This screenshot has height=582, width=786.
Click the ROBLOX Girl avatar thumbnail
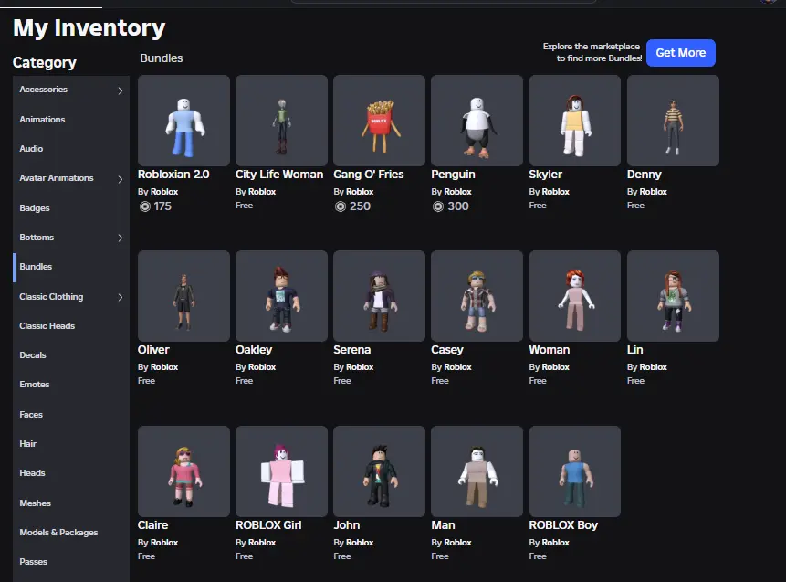click(281, 471)
